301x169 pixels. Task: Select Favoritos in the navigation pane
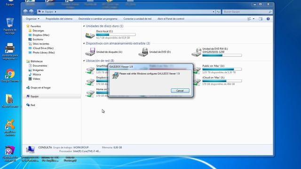pos(36,26)
